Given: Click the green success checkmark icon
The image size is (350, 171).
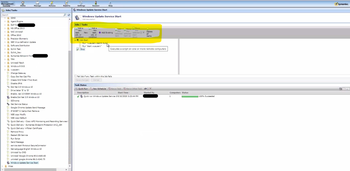Looking at the screenshot, I should (78, 96).
